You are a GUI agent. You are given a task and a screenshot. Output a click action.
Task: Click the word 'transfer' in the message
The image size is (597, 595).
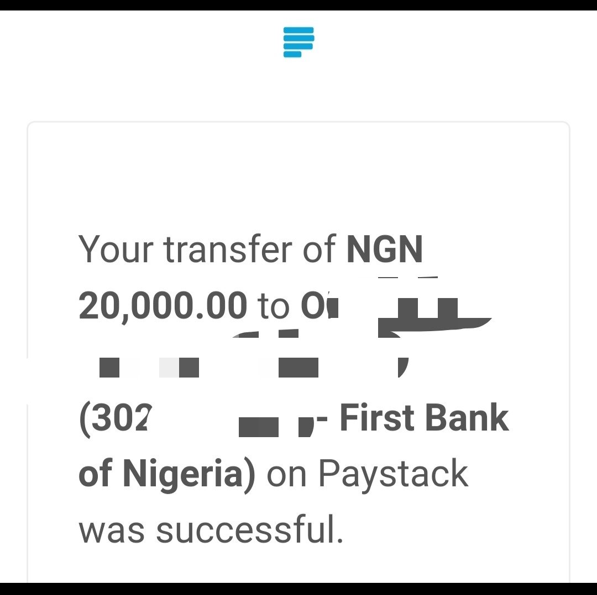(228, 248)
